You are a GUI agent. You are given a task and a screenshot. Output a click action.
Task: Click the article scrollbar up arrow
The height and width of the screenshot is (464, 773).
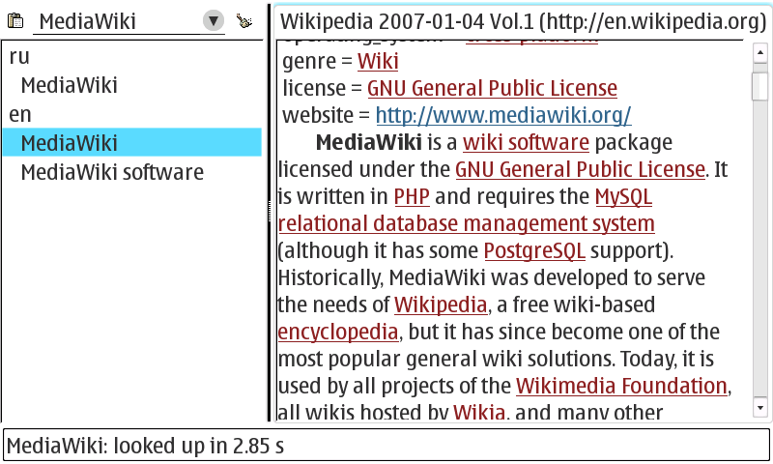pos(760,51)
